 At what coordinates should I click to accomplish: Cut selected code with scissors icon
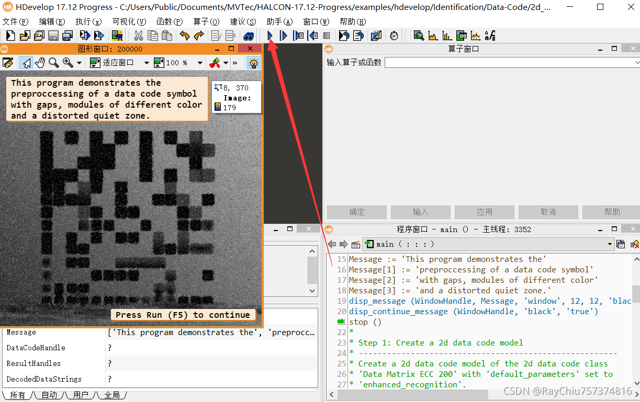pyautogui.click(x=139, y=36)
